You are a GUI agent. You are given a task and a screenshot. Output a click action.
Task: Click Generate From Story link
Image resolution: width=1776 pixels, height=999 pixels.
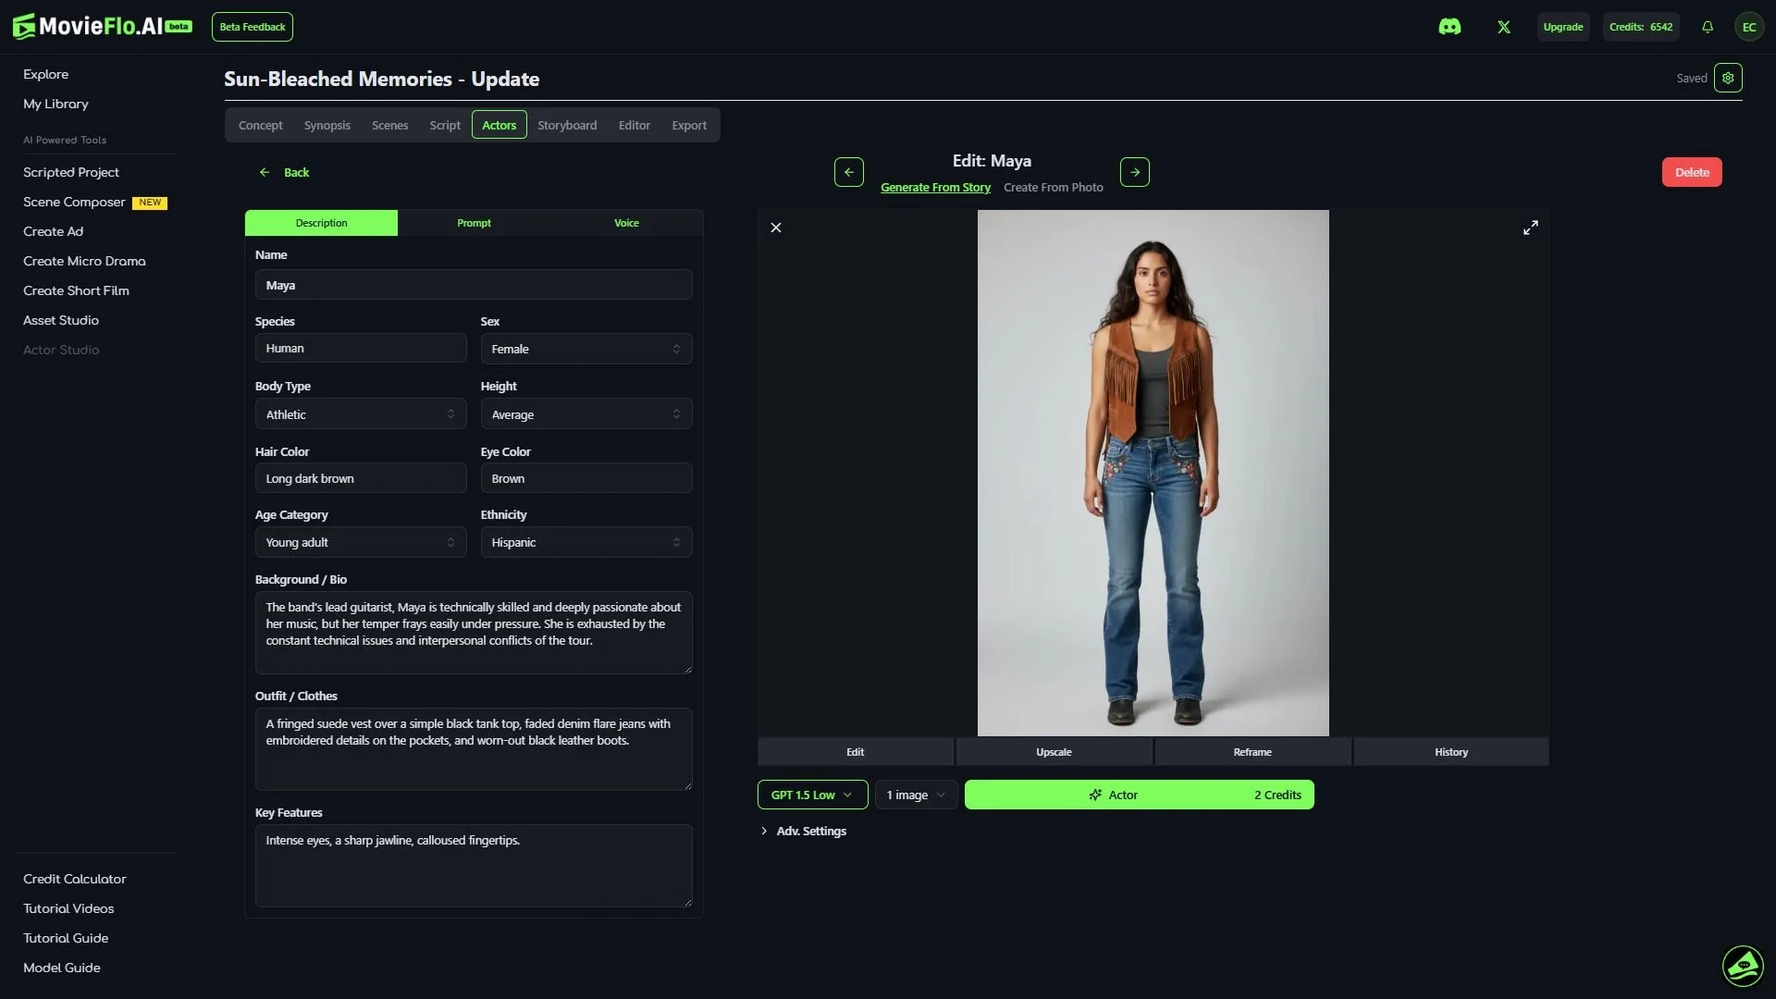click(x=935, y=187)
